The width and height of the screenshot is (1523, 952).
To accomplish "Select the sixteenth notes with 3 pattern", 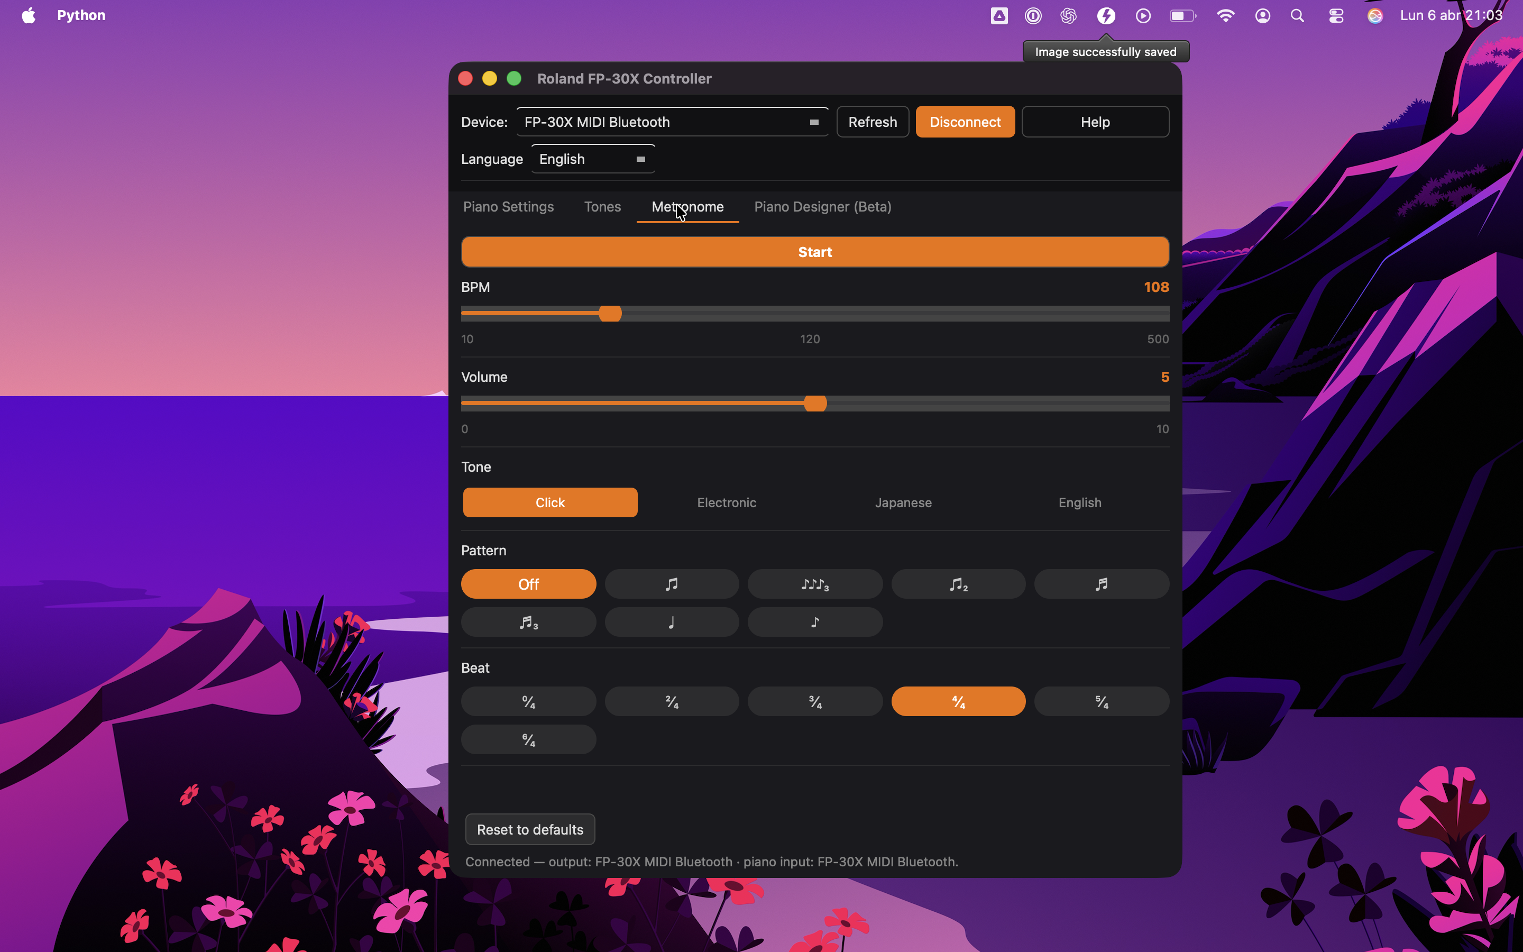I will tap(528, 622).
